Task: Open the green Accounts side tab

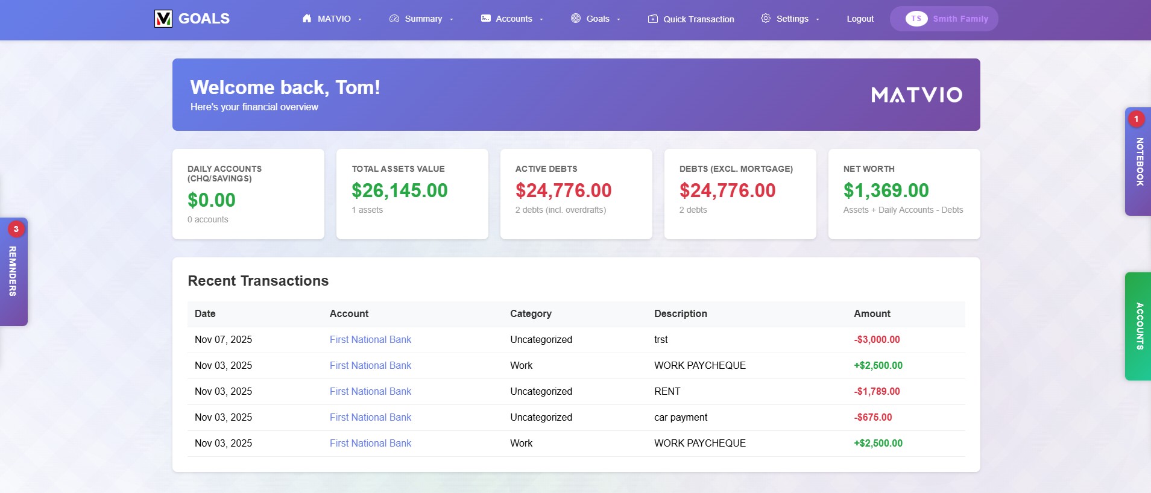Action: click(1138, 326)
